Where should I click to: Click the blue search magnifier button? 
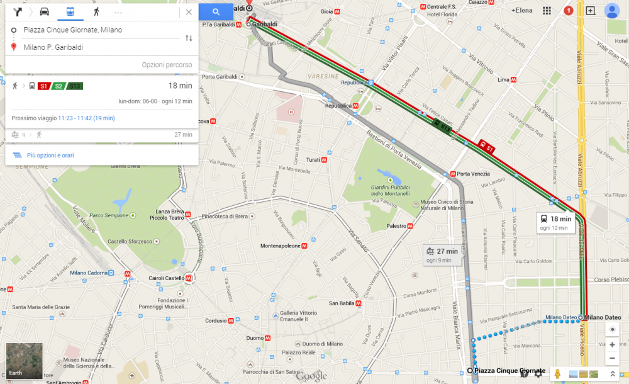click(216, 12)
